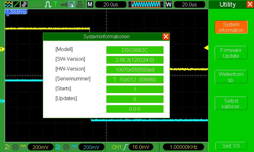254x152 pixels.
Task: Go to next page via Seit.1/3
Action: tap(231, 146)
